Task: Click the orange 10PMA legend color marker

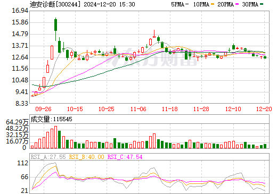Action: coord(213,4)
